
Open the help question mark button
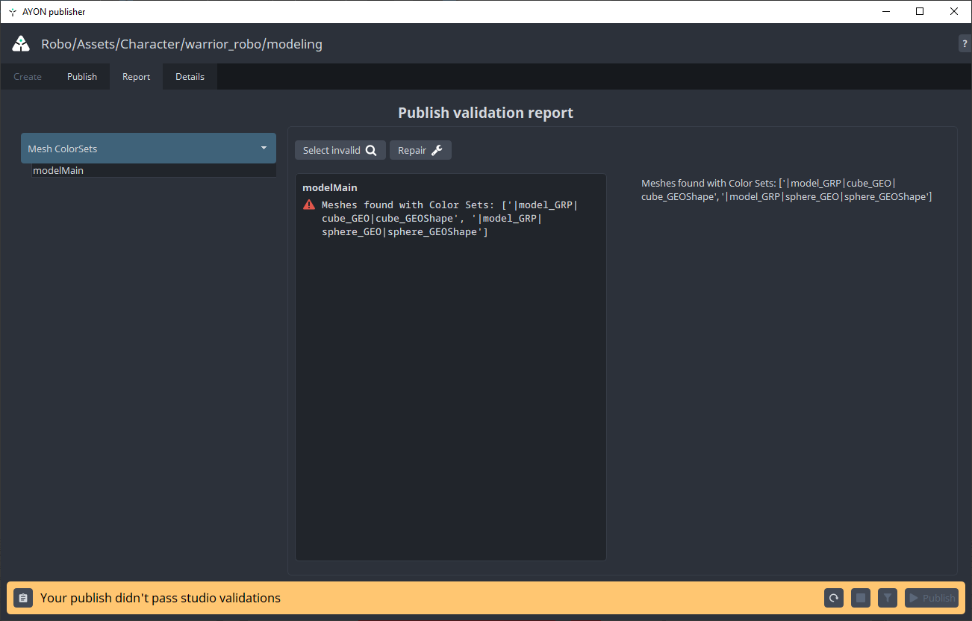tap(965, 44)
